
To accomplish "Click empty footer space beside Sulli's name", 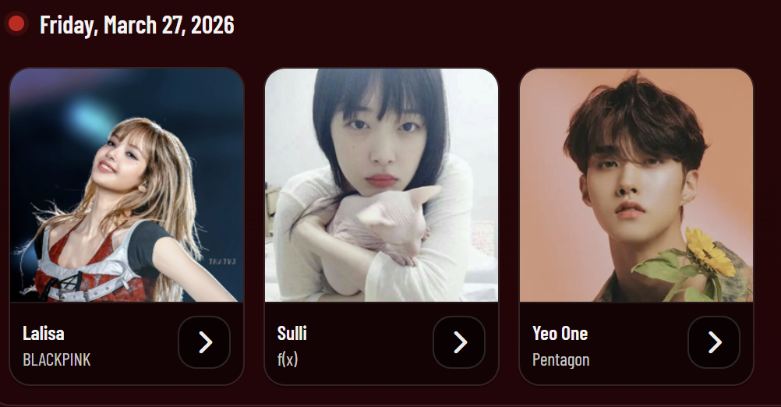I will click(369, 333).
